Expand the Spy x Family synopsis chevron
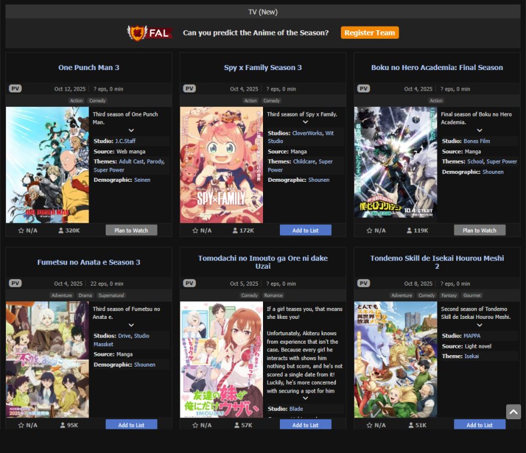 [x=305, y=123]
